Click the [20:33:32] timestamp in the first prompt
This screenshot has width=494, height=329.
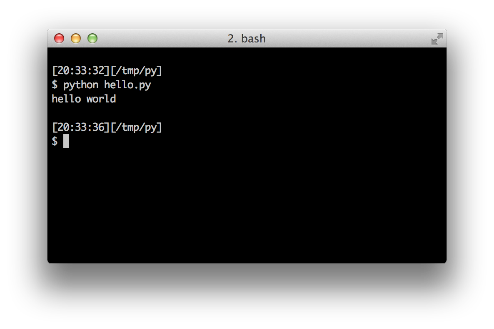(80, 71)
